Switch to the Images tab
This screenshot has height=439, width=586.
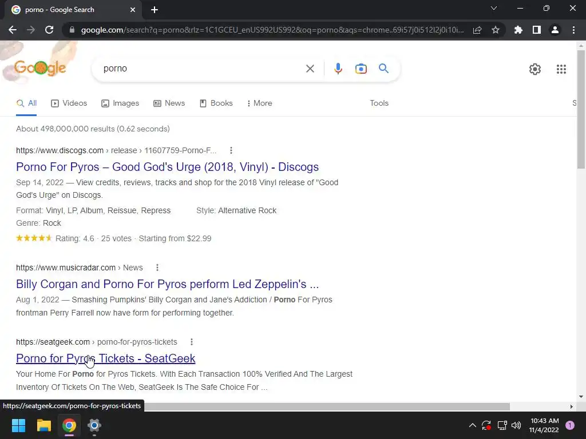(120, 103)
